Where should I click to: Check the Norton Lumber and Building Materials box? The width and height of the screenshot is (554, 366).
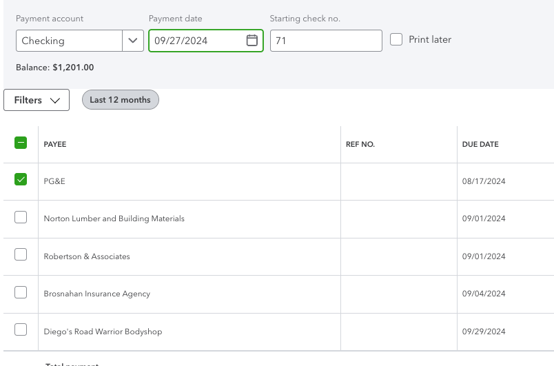click(x=21, y=217)
